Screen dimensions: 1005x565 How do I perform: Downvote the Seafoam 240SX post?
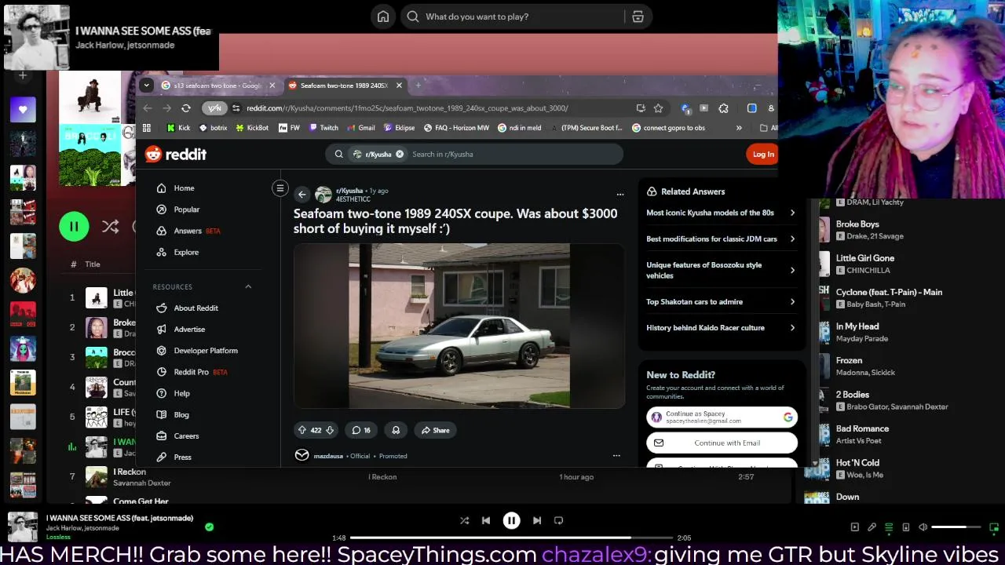(330, 430)
